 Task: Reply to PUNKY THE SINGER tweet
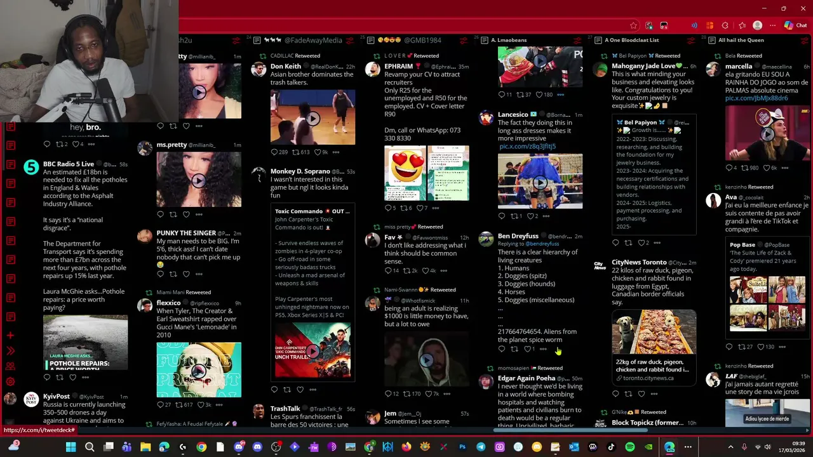(161, 274)
